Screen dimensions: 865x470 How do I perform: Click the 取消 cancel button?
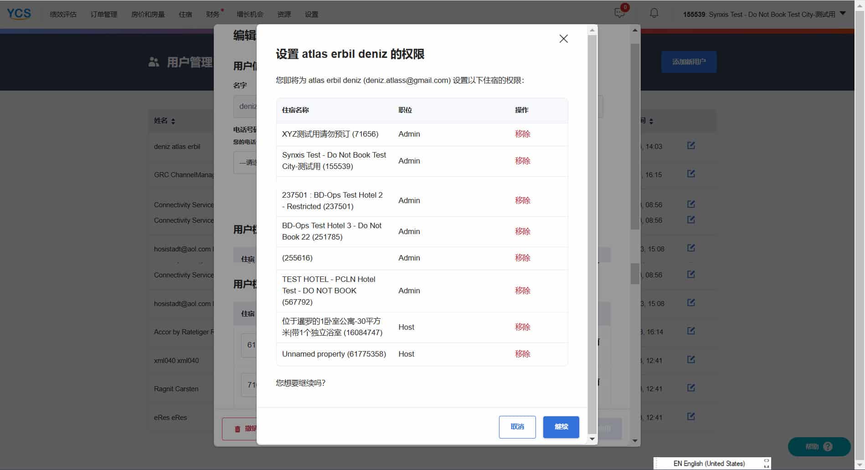pyautogui.click(x=517, y=427)
